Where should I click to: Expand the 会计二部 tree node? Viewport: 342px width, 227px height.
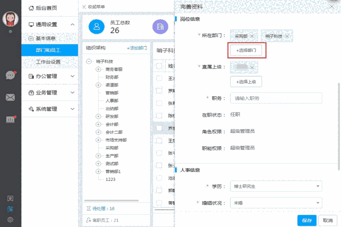click(98, 132)
